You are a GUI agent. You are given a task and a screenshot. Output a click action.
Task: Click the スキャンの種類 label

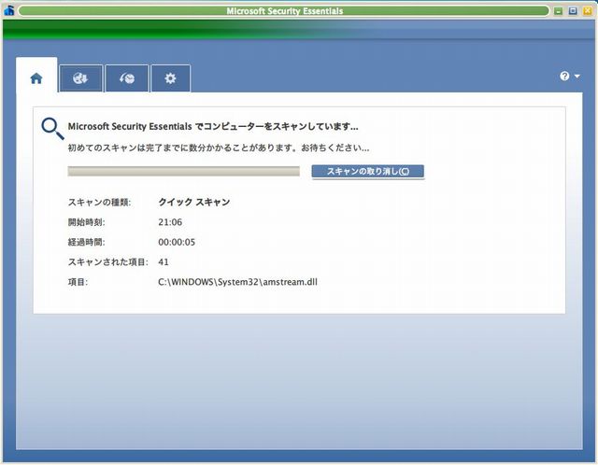point(99,202)
